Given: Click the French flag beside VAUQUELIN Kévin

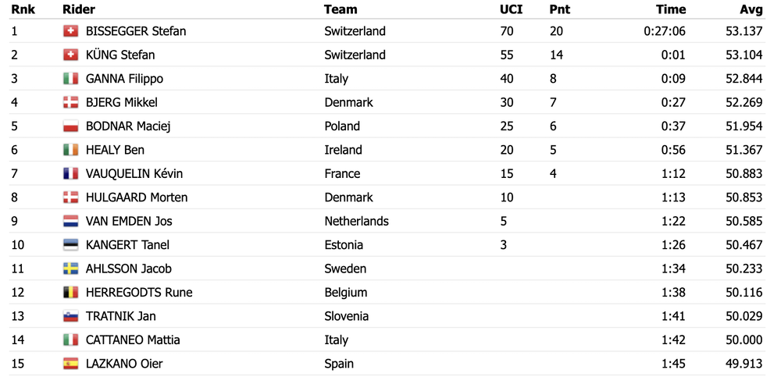Looking at the screenshot, I should point(71,174).
